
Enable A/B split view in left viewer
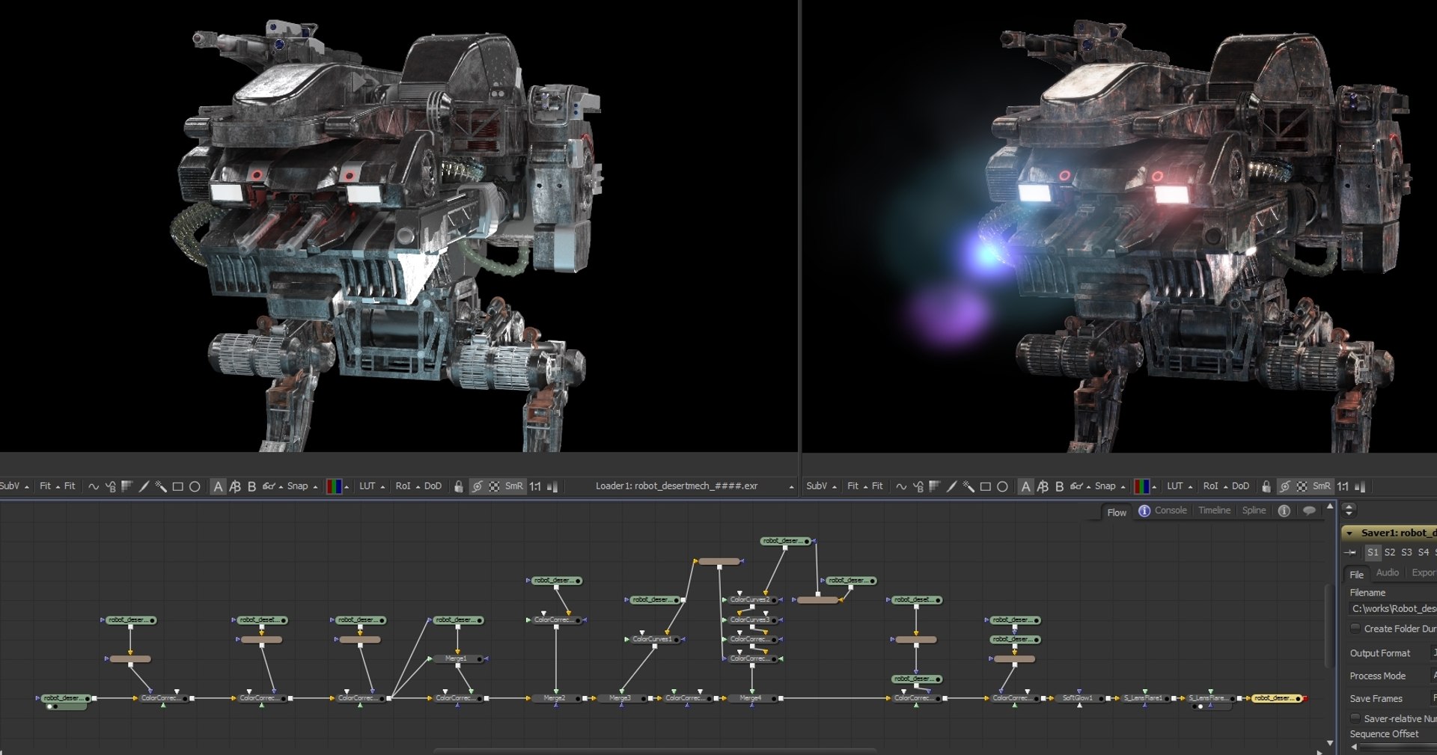(x=235, y=486)
